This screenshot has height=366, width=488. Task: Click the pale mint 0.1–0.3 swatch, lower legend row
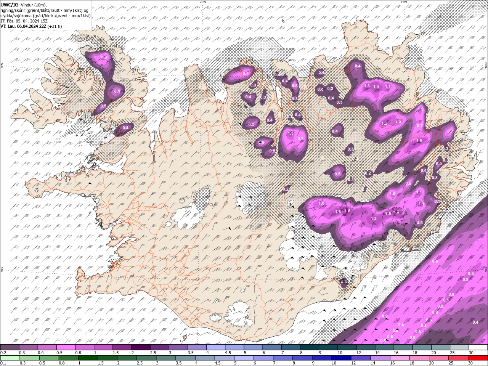[10, 358]
